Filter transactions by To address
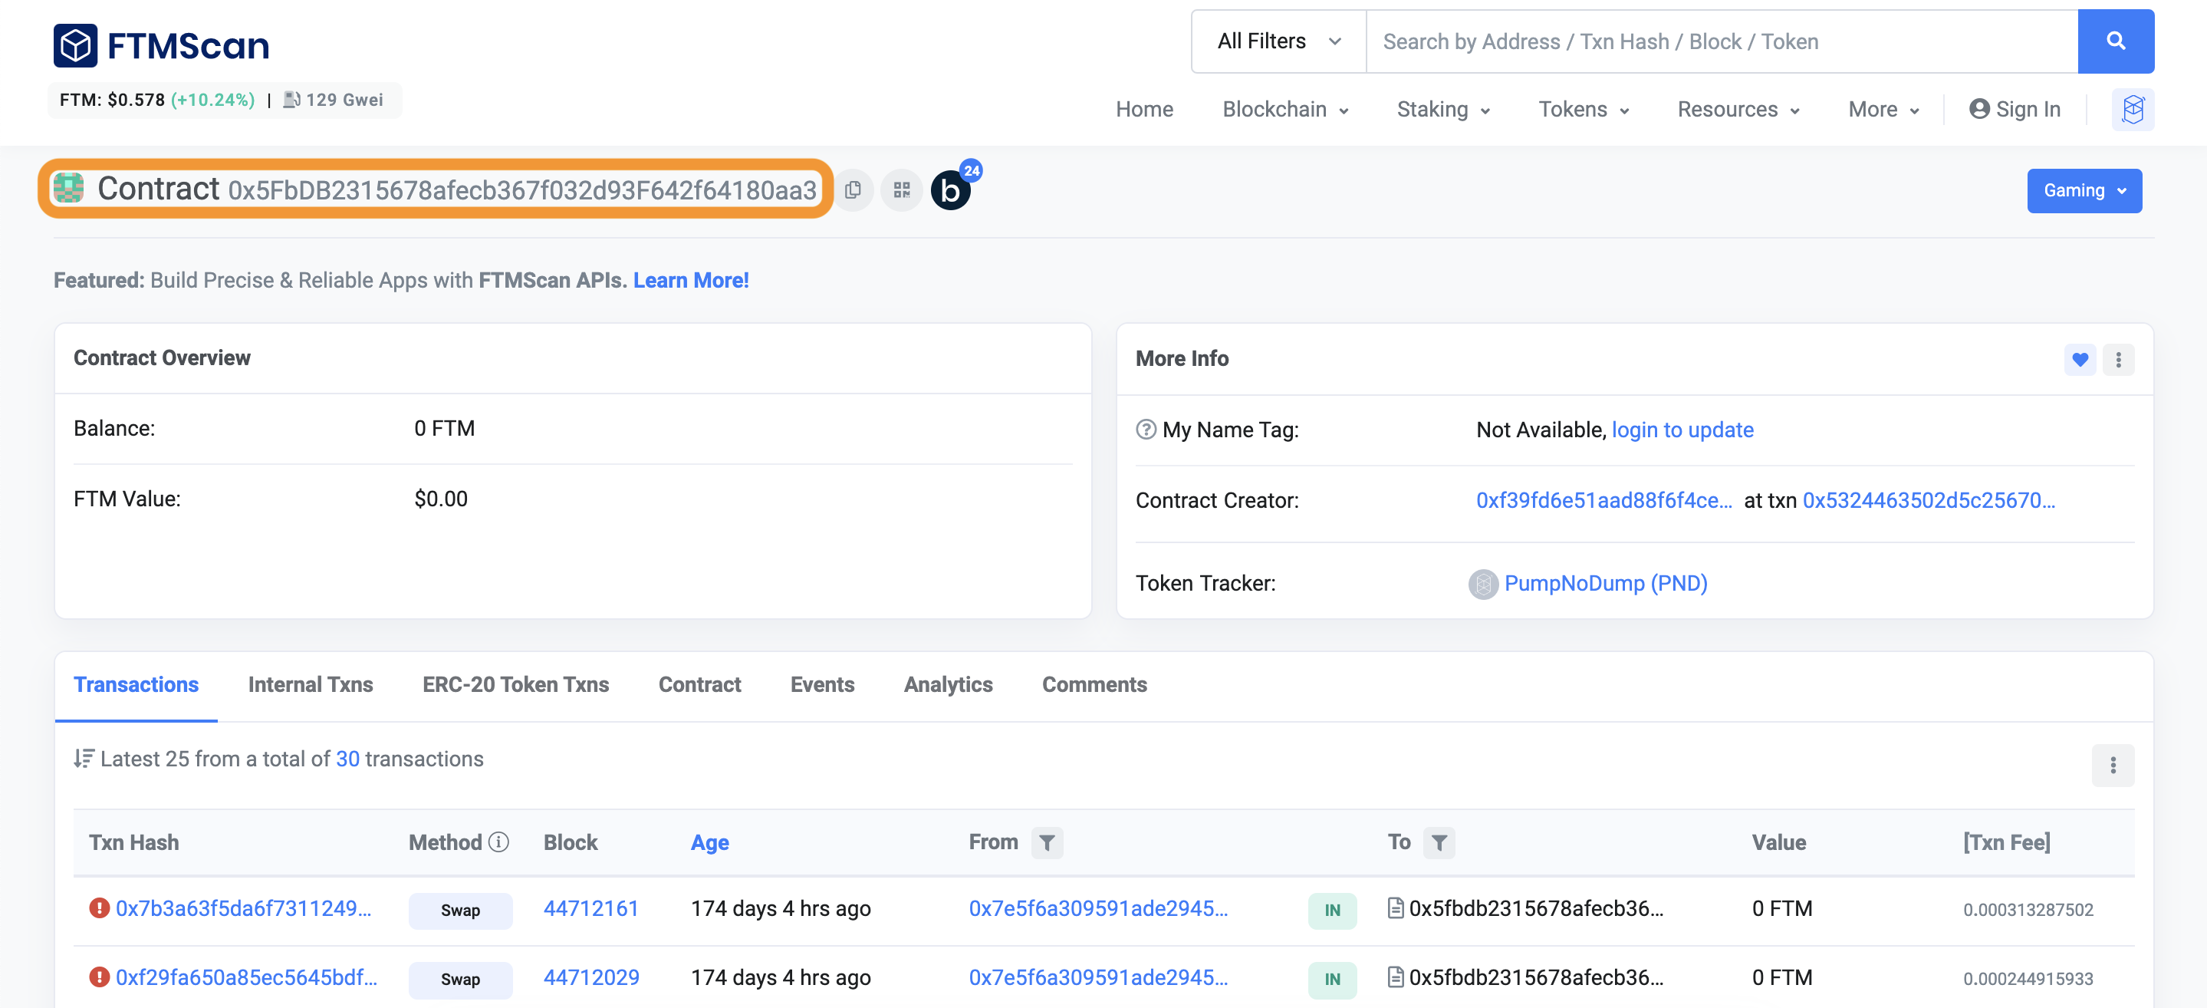2207x1008 pixels. (1439, 842)
